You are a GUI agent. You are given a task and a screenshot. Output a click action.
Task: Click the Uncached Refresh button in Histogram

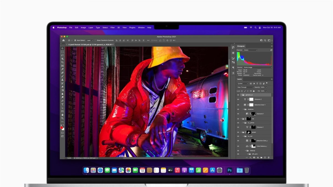[271, 50]
